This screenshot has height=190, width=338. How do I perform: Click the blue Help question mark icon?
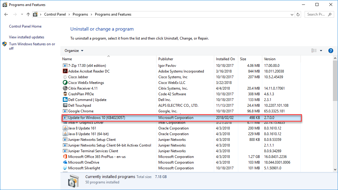pos(330,51)
